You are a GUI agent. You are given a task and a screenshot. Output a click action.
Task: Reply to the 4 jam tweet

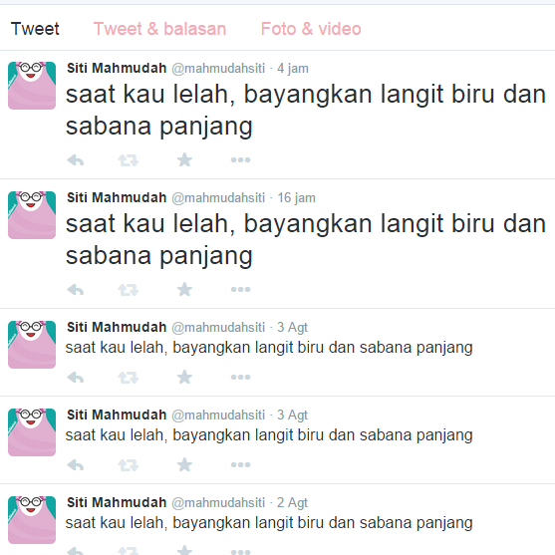click(x=76, y=160)
